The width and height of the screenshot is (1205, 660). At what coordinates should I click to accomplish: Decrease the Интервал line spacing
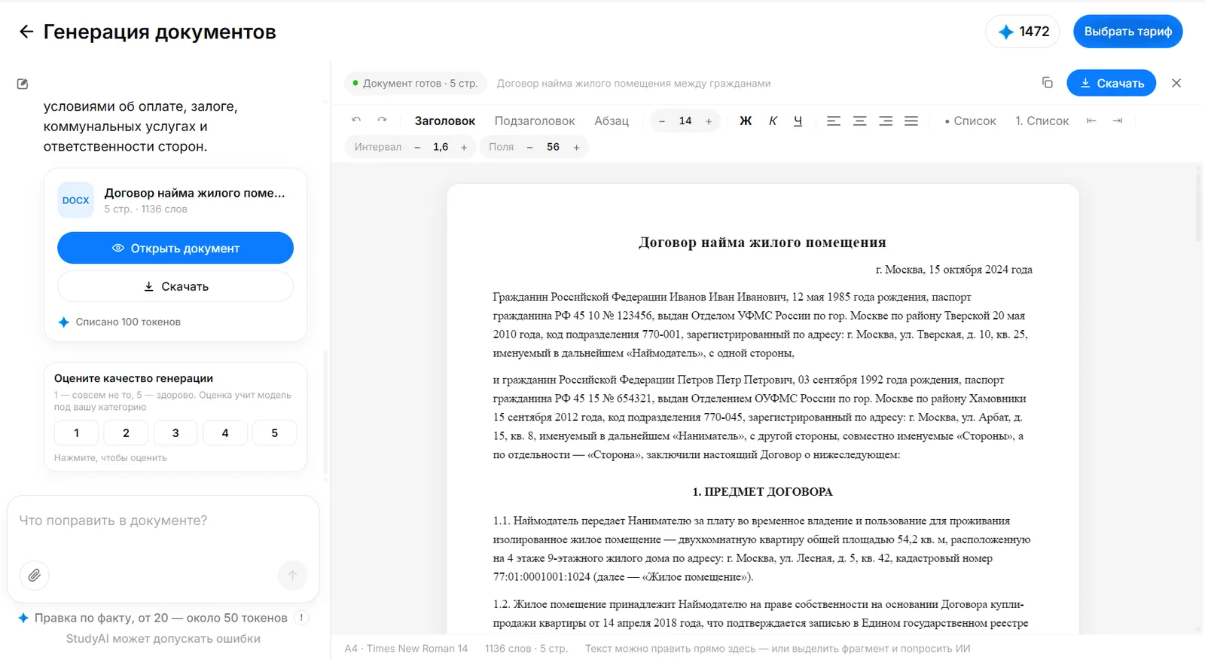pos(417,147)
